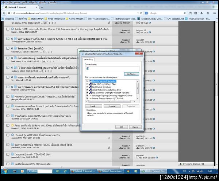The image size is (219, 181).
Task: Open last Thai menu in Firefox menu bar
Action: click(x=52, y=2)
